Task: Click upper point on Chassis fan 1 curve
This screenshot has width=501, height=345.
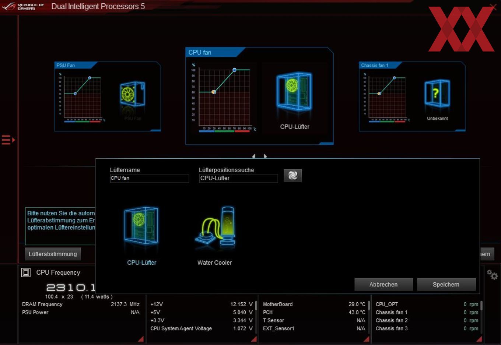Action: 394,78
